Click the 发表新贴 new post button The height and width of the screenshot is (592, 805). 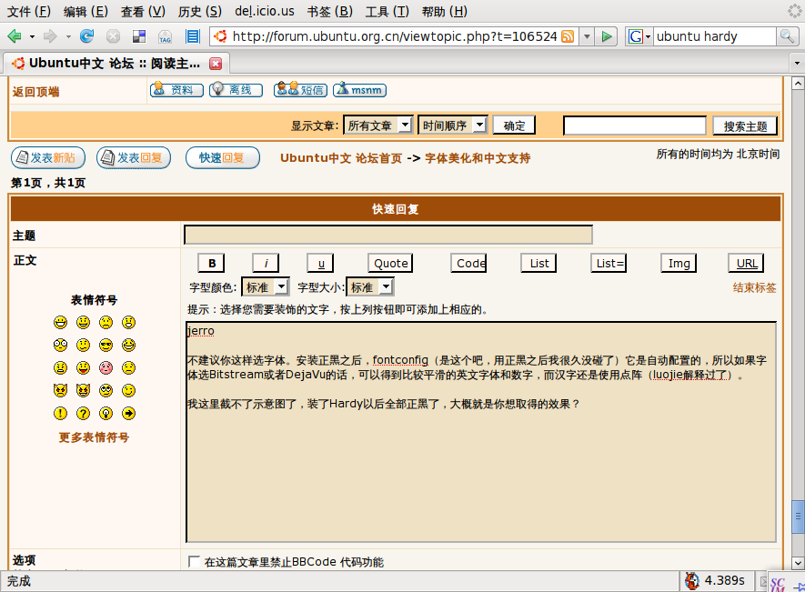coord(48,157)
